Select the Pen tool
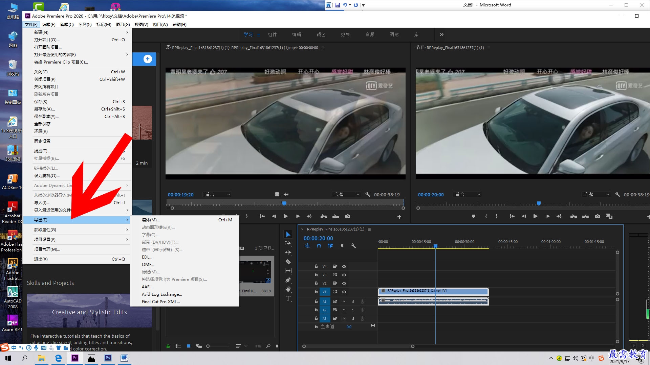The image size is (650, 365). click(x=288, y=280)
